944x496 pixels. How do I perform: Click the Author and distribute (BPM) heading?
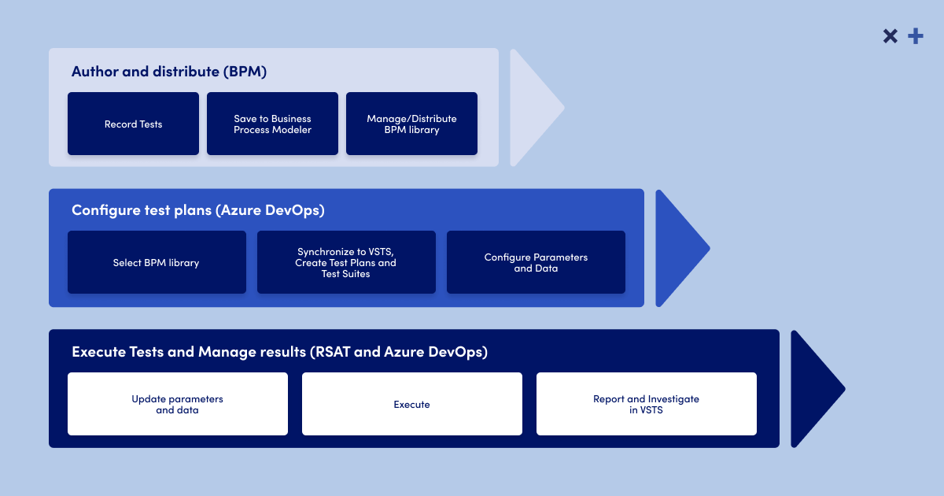[x=169, y=72]
